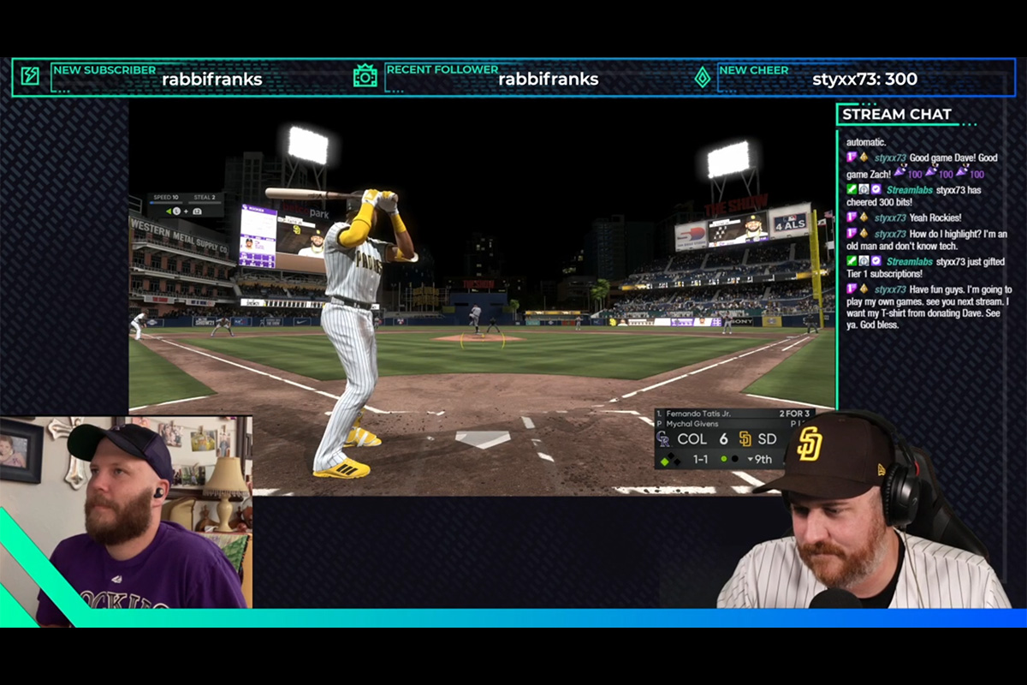Toggle the black strike count dot
The width and height of the screenshot is (1027, 685).
pos(734,459)
